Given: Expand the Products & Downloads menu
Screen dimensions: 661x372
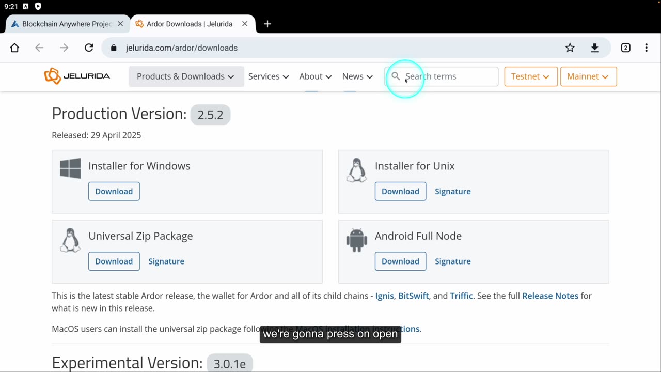Looking at the screenshot, I should (x=186, y=76).
